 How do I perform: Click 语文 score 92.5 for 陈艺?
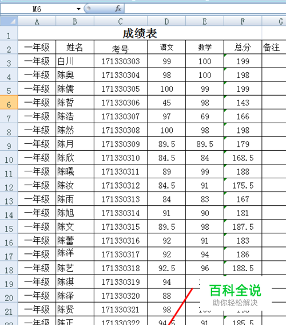[166, 268]
